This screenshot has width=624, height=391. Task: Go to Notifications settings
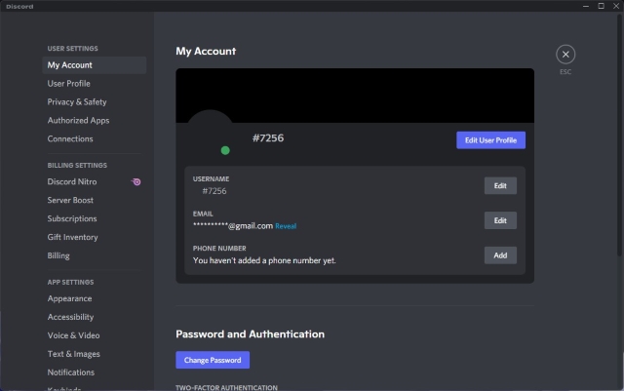click(x=95, y=372)
